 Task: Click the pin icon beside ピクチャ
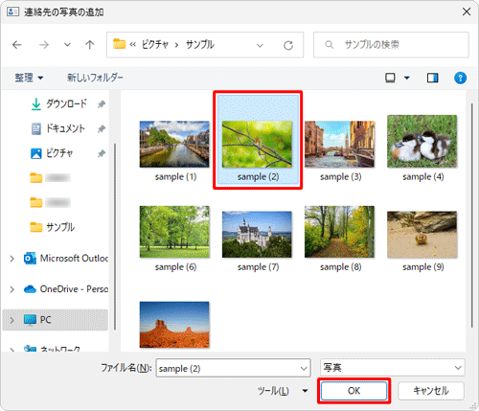point(102,154)
